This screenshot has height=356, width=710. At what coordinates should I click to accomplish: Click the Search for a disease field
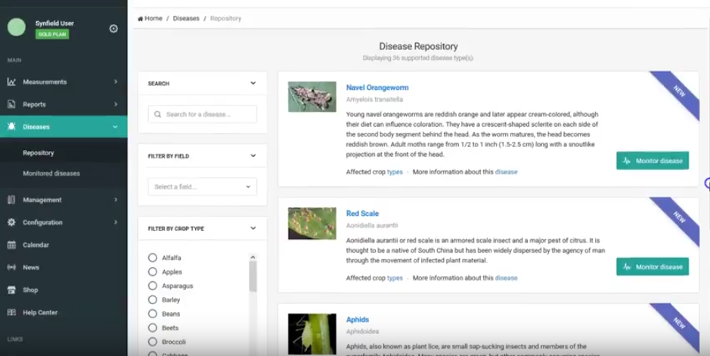[x=202, y=115]
